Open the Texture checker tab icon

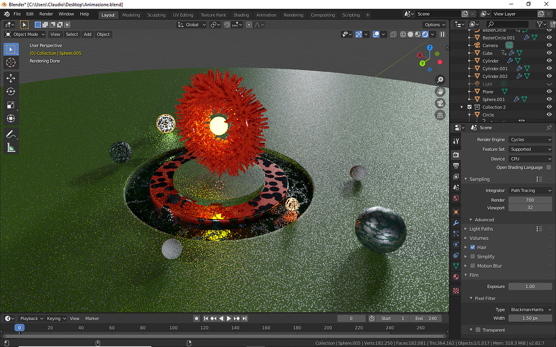coord(456,291)
